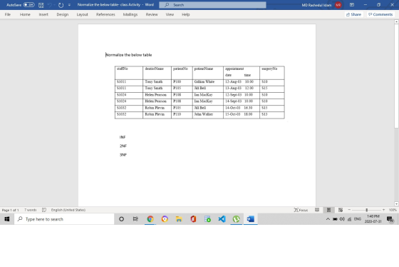399x267 pixels.
Task: Go to the References tab
Action: (105, 14)
